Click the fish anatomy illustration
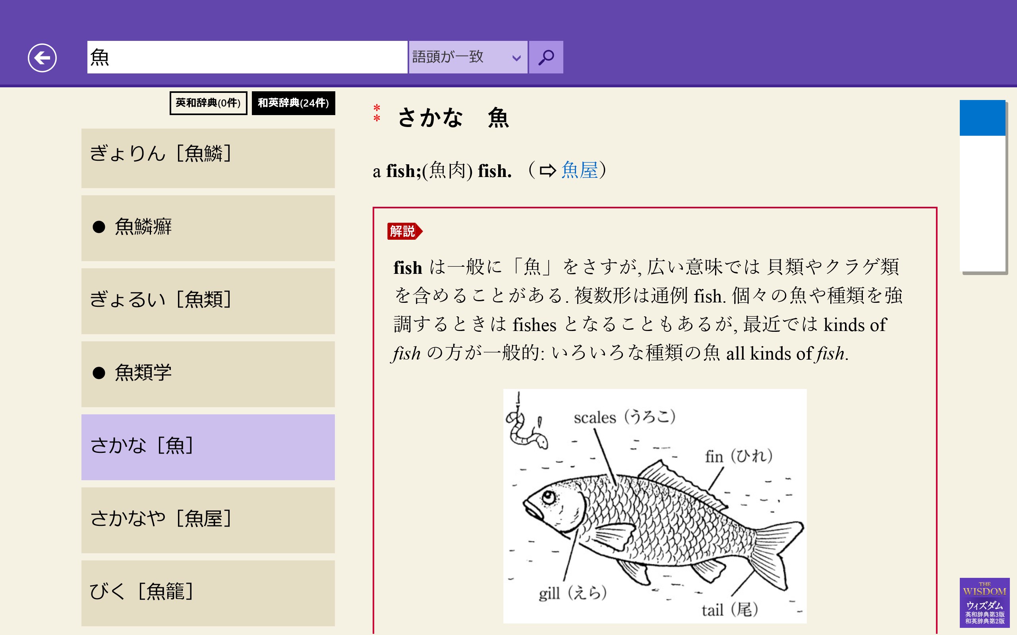The image size is (1017, 635). [x=654, y=506]
